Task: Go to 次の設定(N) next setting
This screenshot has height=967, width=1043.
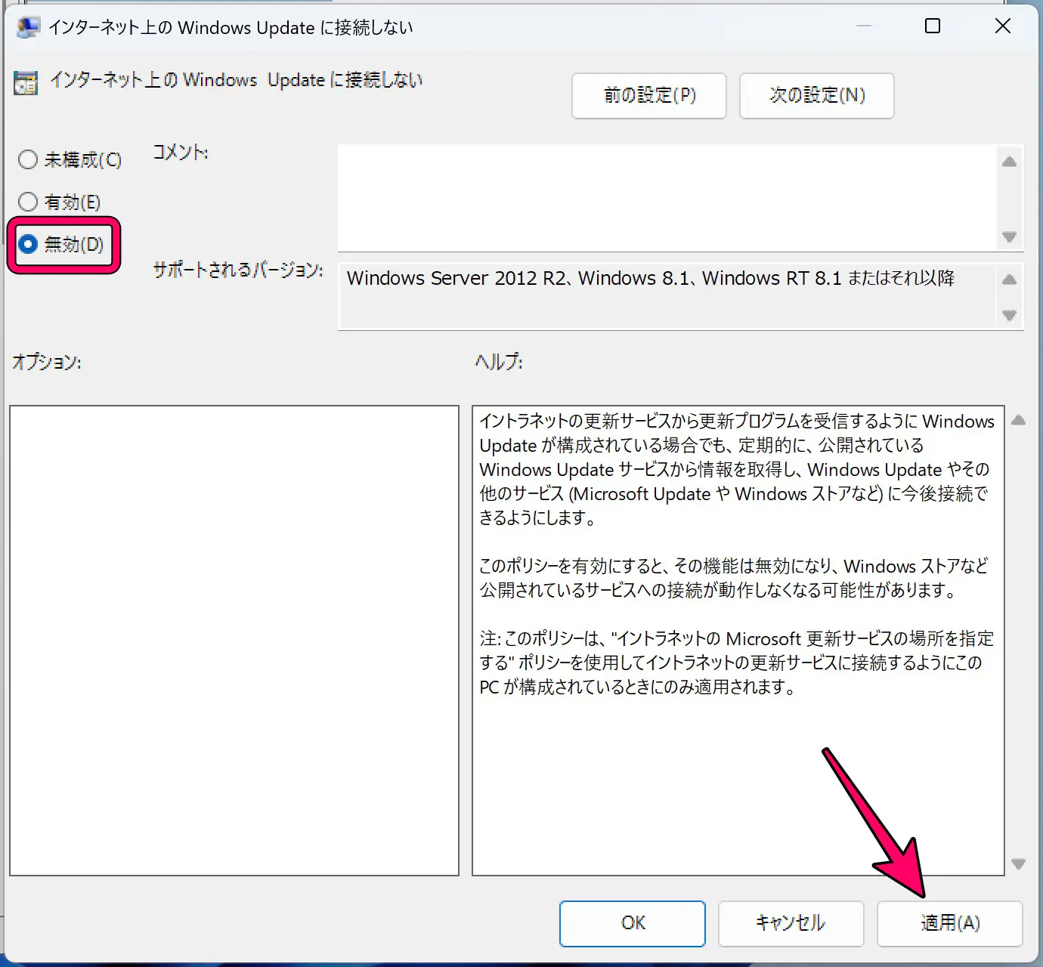Action: [816, 95]
